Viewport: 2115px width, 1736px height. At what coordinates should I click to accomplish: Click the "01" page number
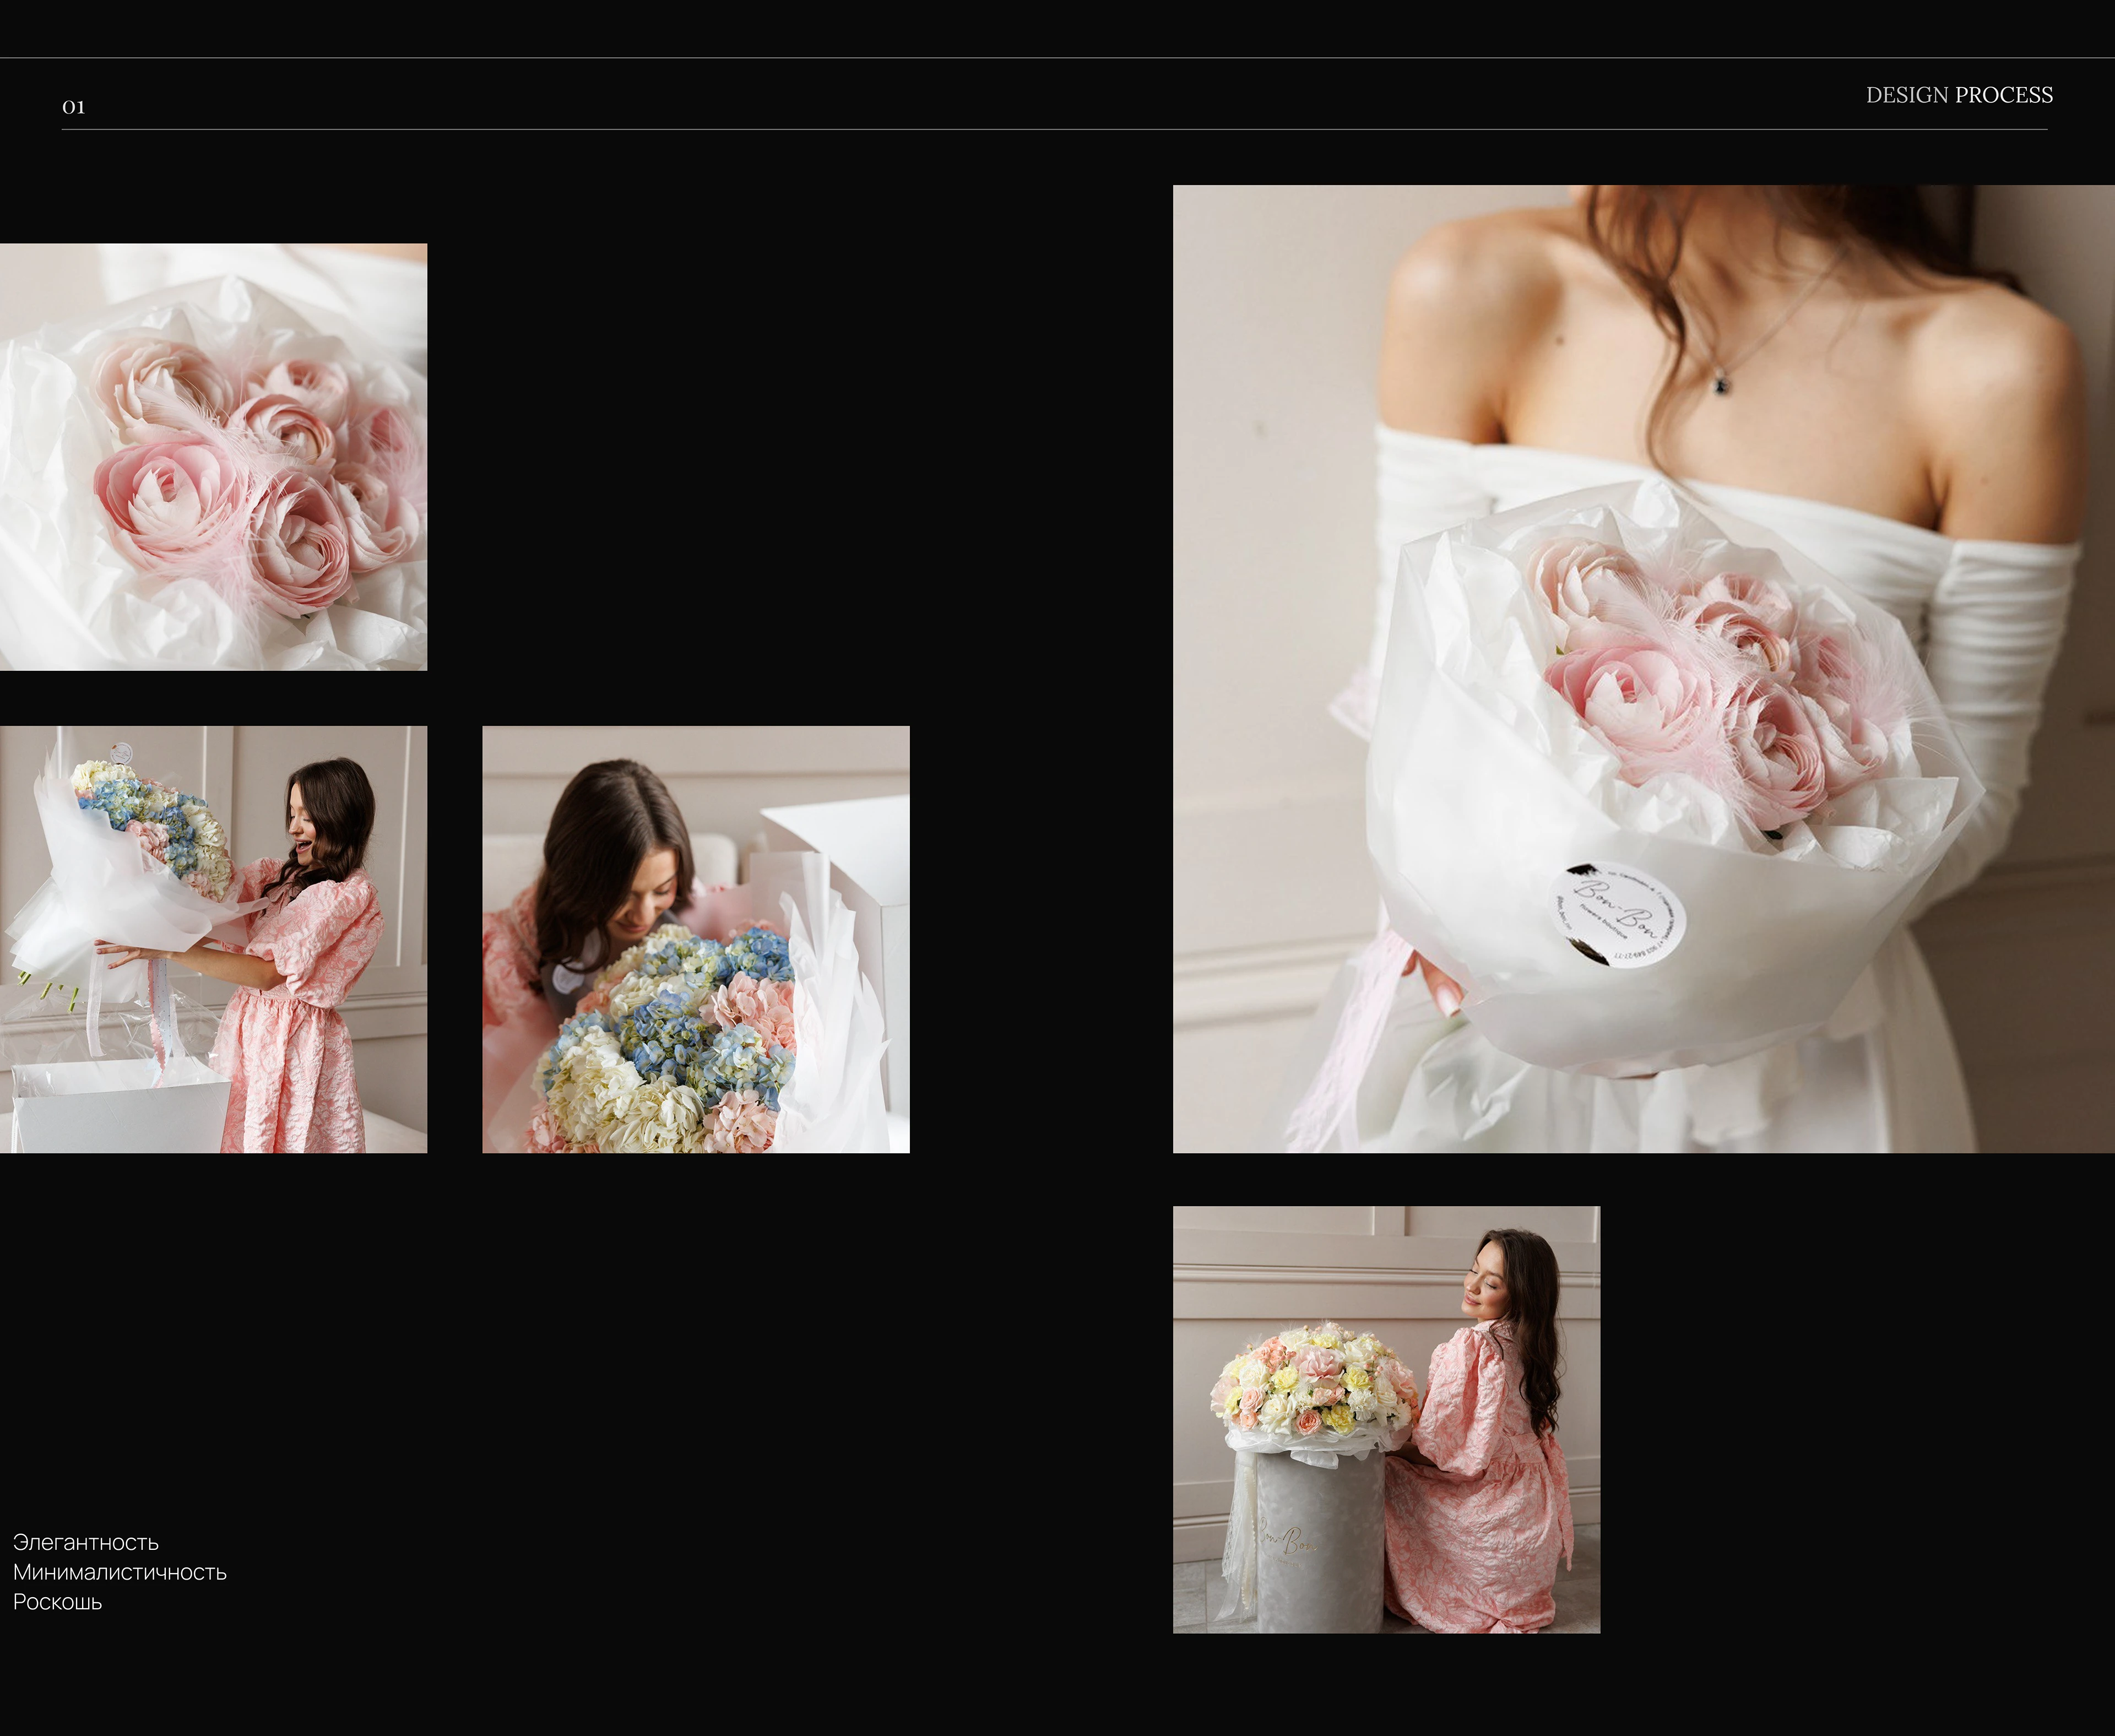(73, 107)
